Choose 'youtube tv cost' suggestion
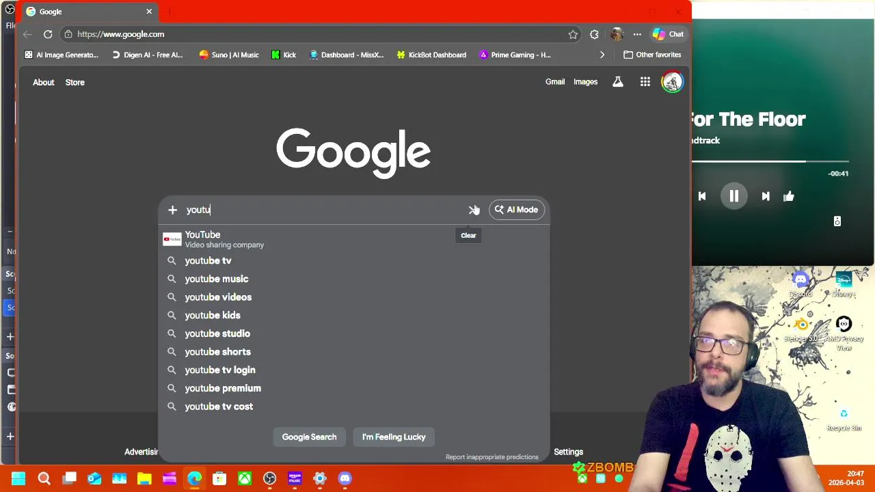 (353, 407)
